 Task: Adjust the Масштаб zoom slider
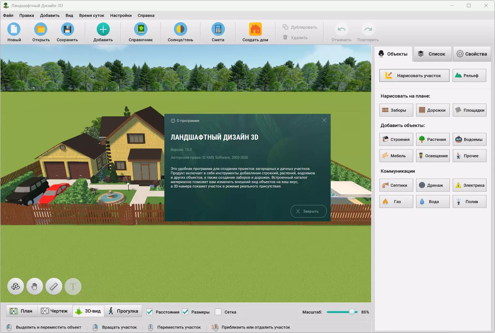click(352, 312)
